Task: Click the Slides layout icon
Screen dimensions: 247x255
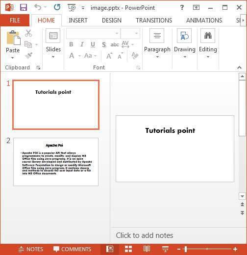Action: [53, 36]
